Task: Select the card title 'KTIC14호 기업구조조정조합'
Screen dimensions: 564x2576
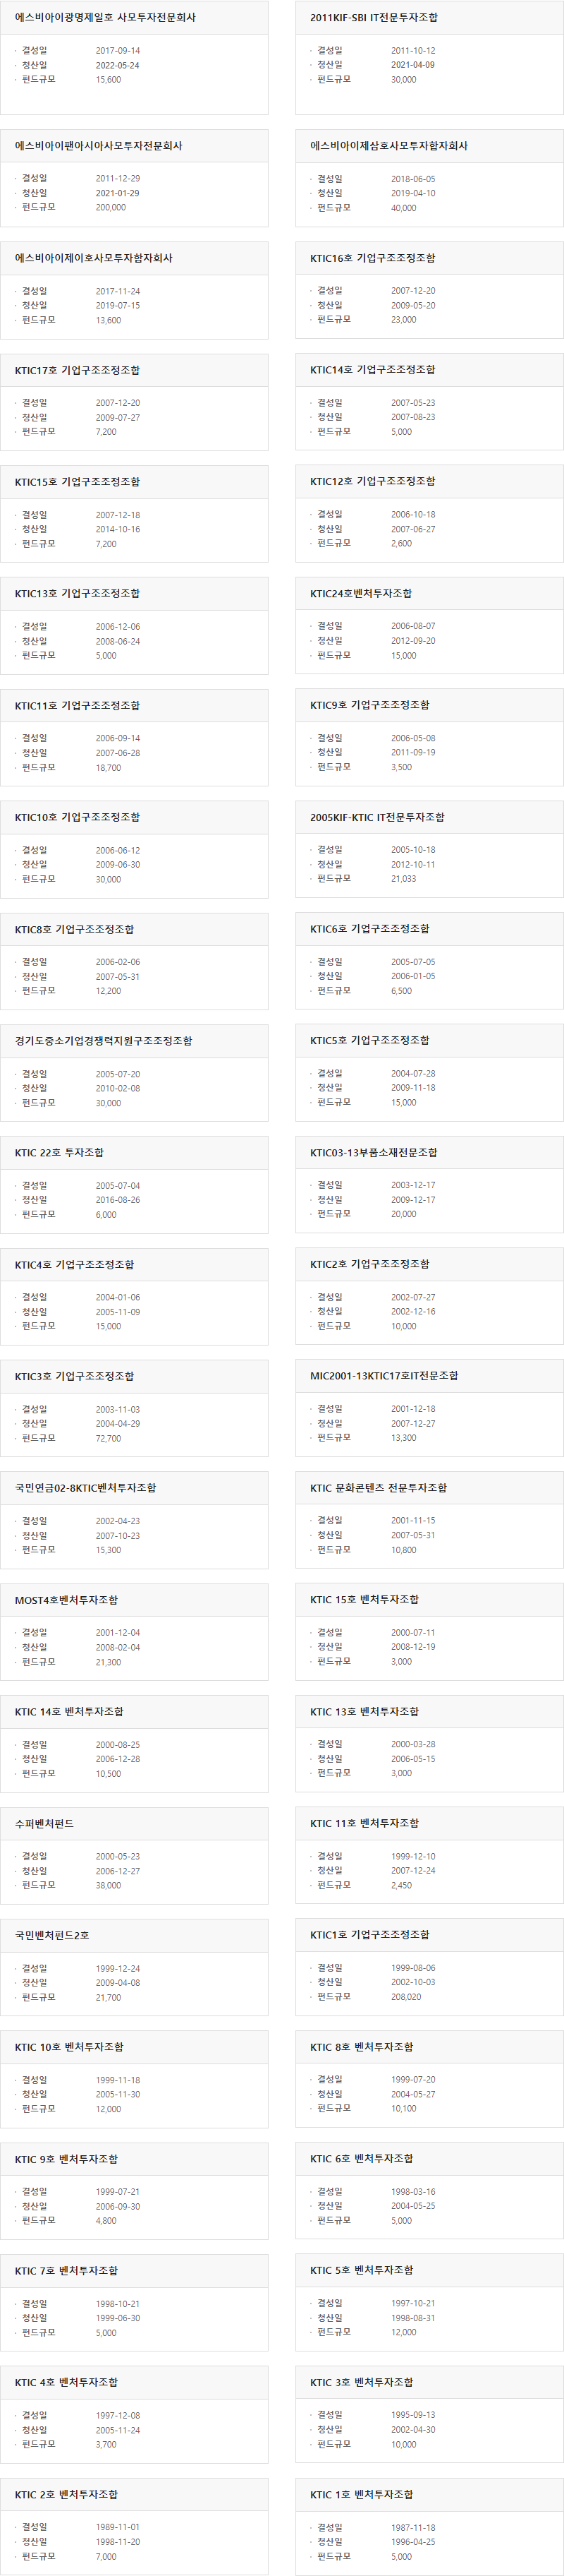Action: coord(372,370)
